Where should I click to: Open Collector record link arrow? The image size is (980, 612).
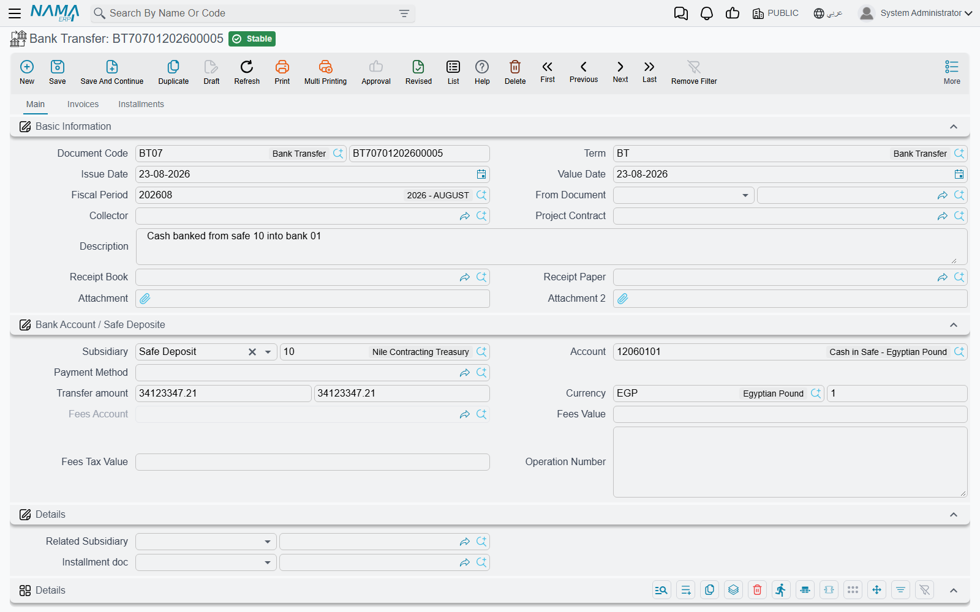click(465, 216)
